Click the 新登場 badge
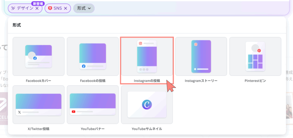293x138 pixels. click(38, 3)
